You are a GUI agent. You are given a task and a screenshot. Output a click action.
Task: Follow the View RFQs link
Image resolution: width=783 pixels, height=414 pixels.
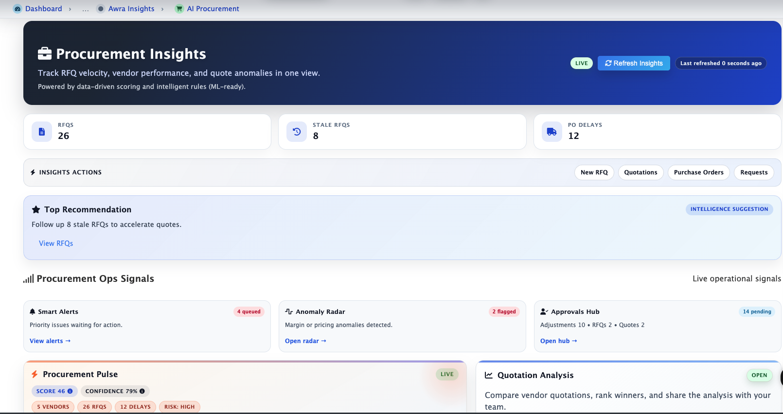pyautogui.click(x=56, y=243)
